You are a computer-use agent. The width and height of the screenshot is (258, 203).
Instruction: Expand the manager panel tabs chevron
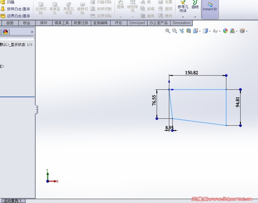(x=32, y=32)
